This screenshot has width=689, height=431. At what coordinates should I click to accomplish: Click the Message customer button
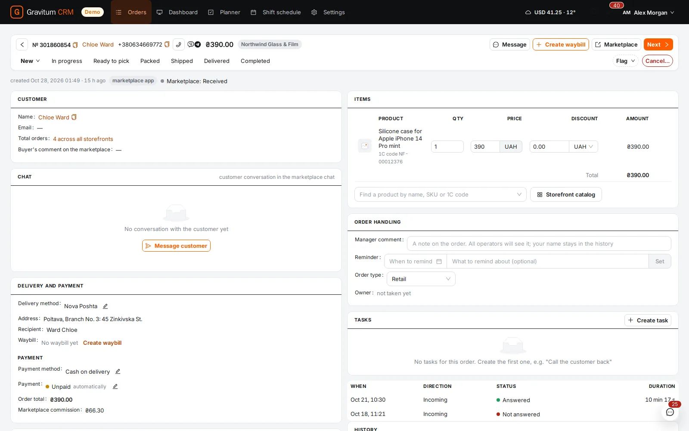(x=176, y=246)
